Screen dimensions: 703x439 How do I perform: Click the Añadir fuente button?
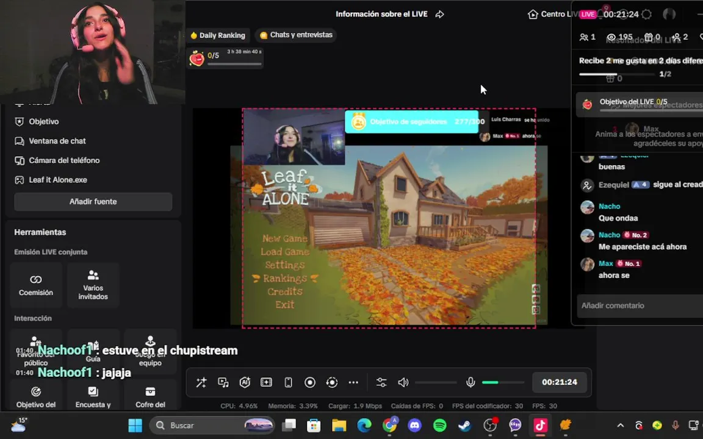pyautogui.click(x=93, y=202)
